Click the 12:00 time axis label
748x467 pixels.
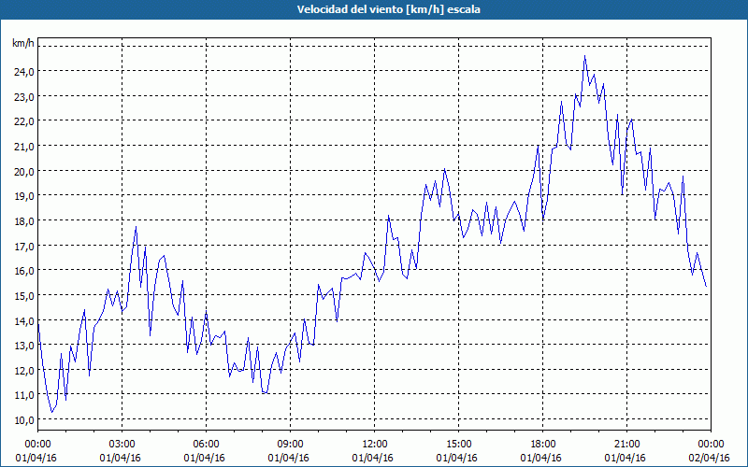click(375, 445)
